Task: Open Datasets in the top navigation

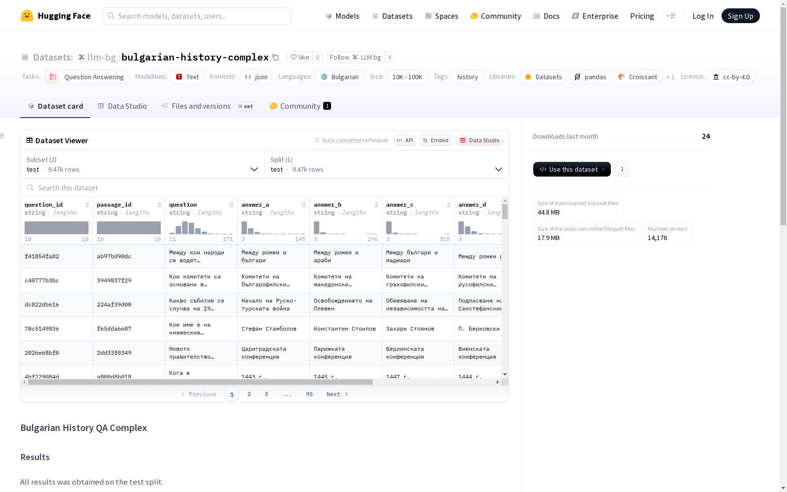Action: pyautogui.click(x=392, y=16)
